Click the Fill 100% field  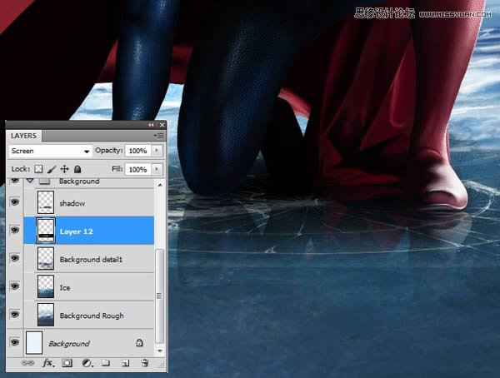click(138, 169)
